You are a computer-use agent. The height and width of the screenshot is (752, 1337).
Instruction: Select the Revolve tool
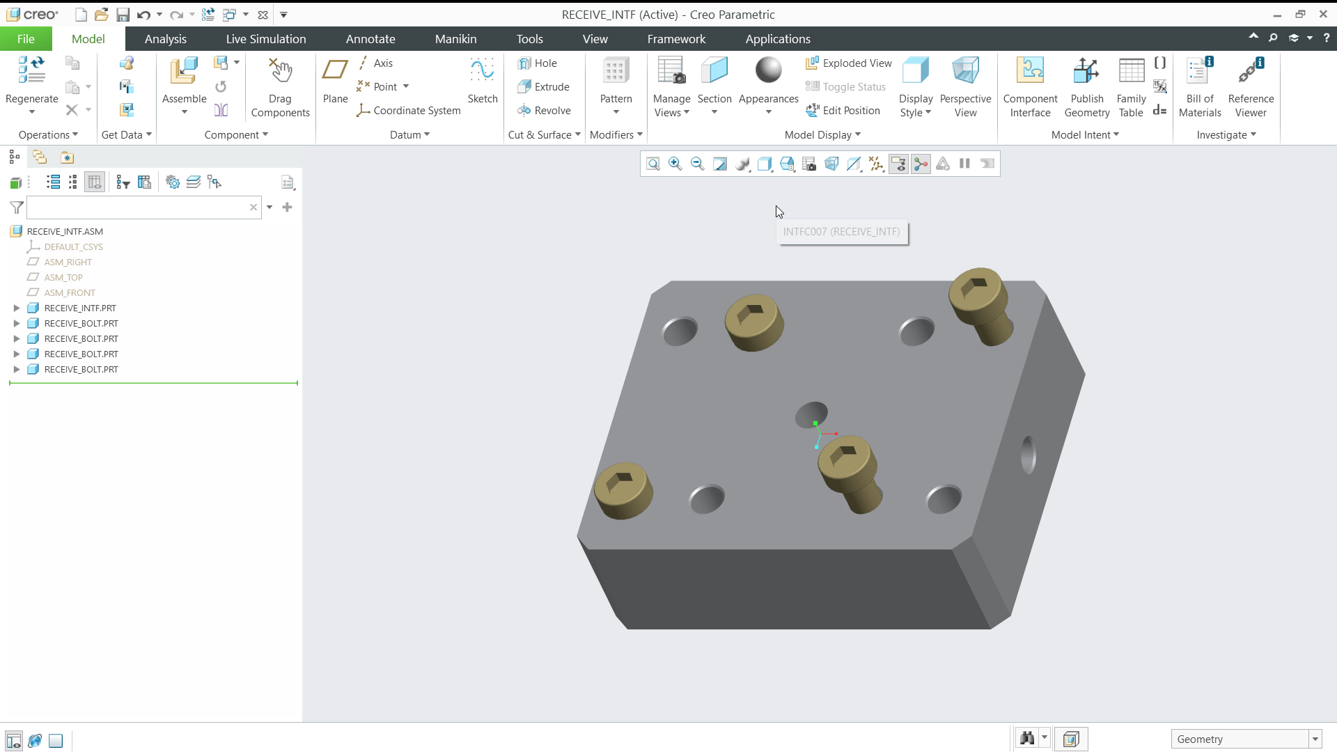tap(544, 111)
